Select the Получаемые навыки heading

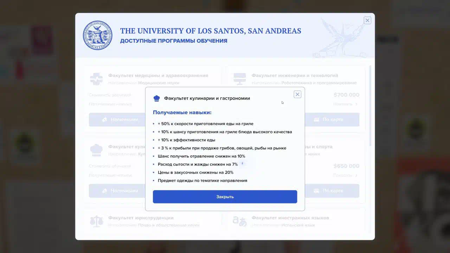pos(182,112)
